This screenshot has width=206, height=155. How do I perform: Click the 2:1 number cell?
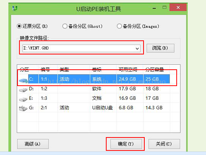pos(44,108)
